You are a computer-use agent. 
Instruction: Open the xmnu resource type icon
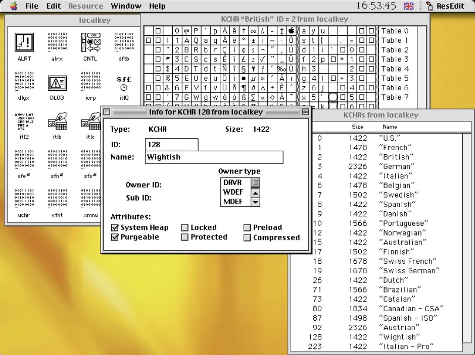click(90, 199)
